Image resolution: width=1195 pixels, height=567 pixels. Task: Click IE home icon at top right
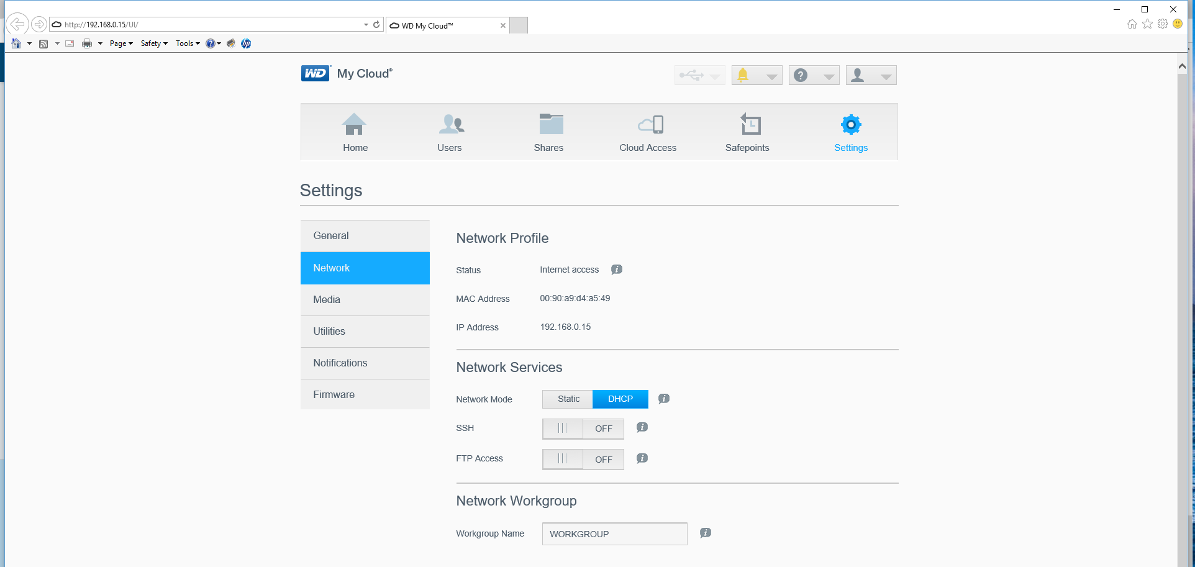(x=1132, y=24)
